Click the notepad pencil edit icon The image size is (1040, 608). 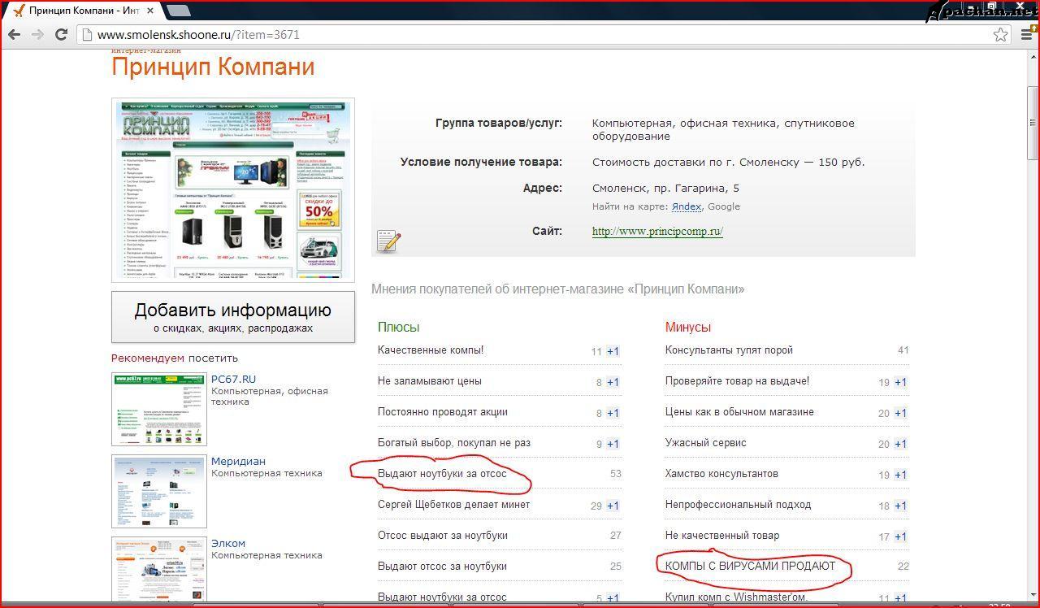click(x=388, y=241)
